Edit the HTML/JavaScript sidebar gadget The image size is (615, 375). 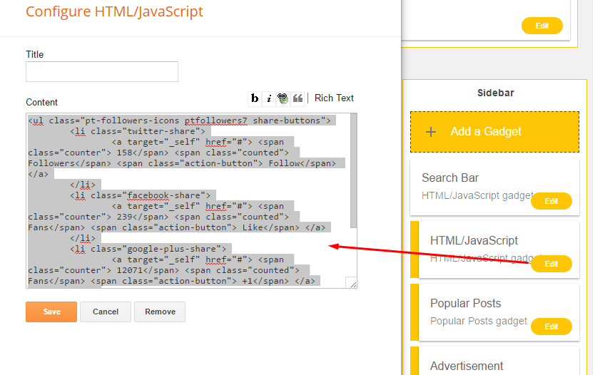point(551,264)
